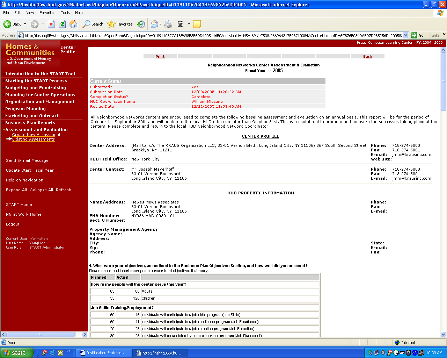Open the Search pane in the toolbar

click(93, 24)
